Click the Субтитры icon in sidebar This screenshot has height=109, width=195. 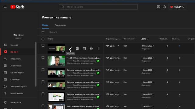[x=5, y=79]
